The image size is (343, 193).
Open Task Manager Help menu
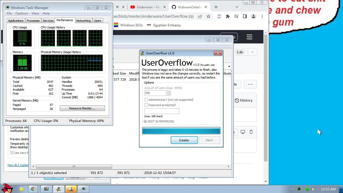tap(46, 13)
